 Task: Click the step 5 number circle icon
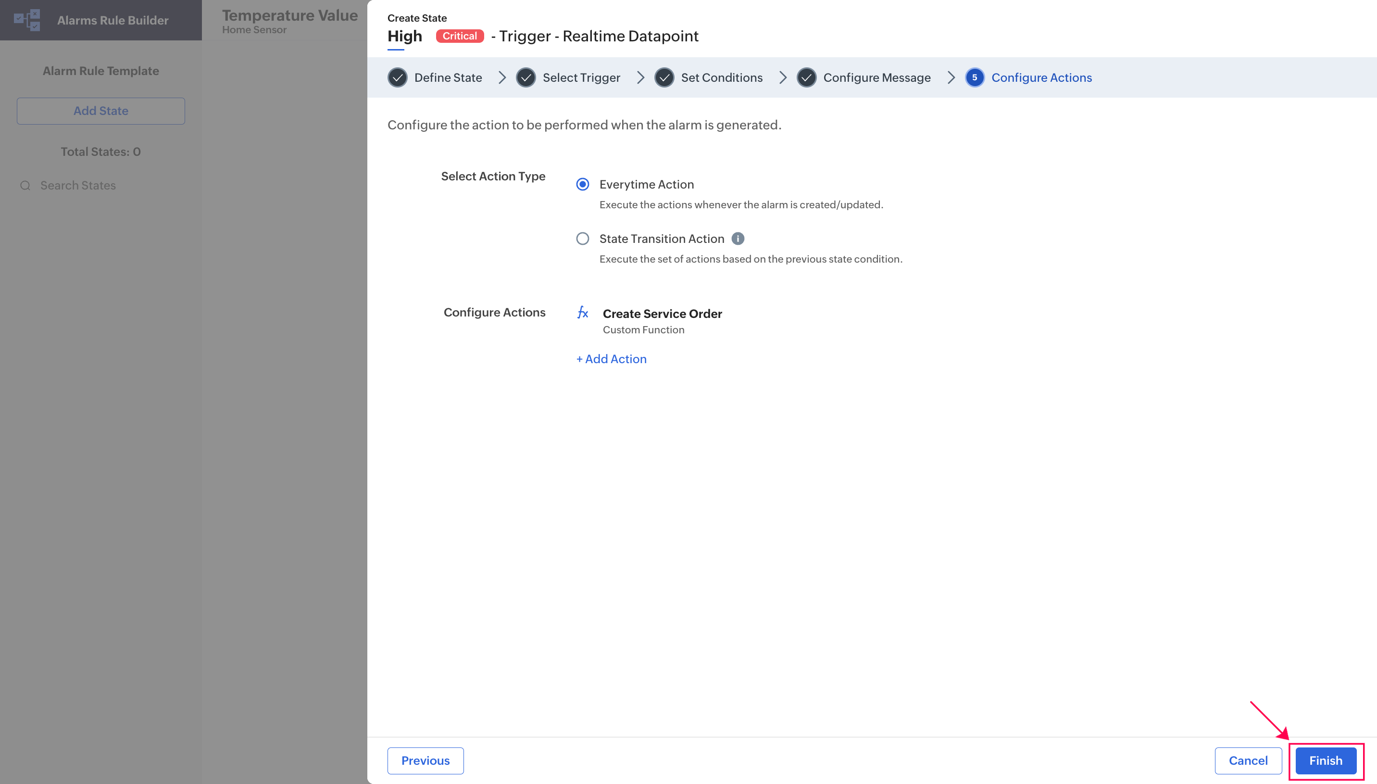[975, 77]
